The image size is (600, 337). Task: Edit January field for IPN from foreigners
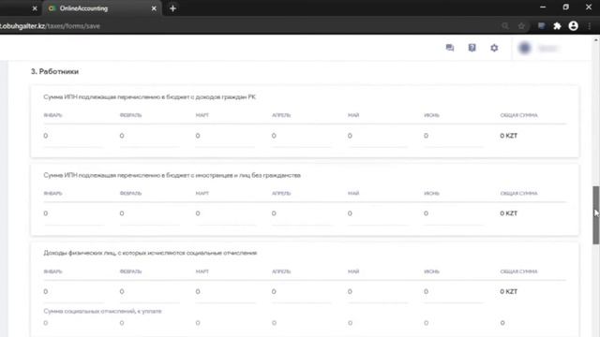click(x=73, y=213)
